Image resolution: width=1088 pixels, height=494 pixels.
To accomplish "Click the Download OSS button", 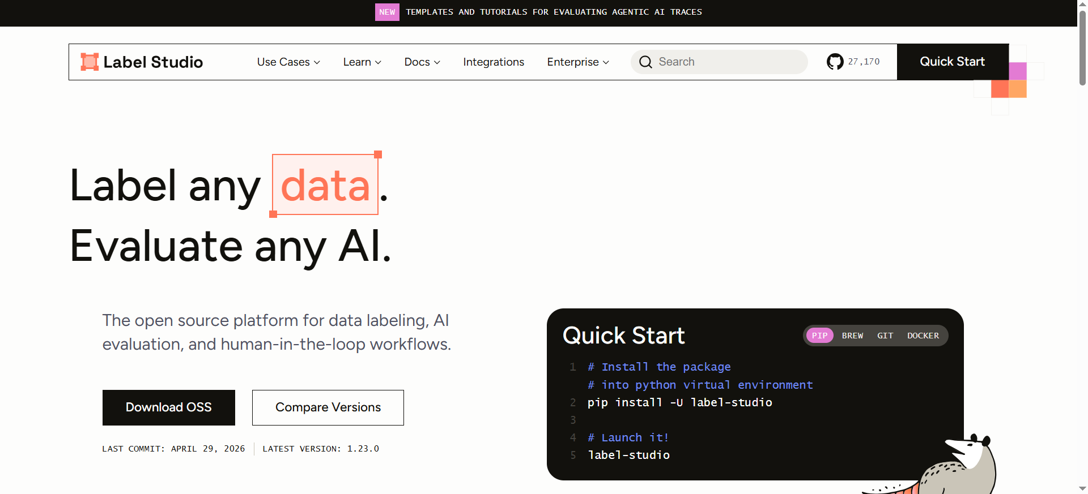I will click(169, 407).
